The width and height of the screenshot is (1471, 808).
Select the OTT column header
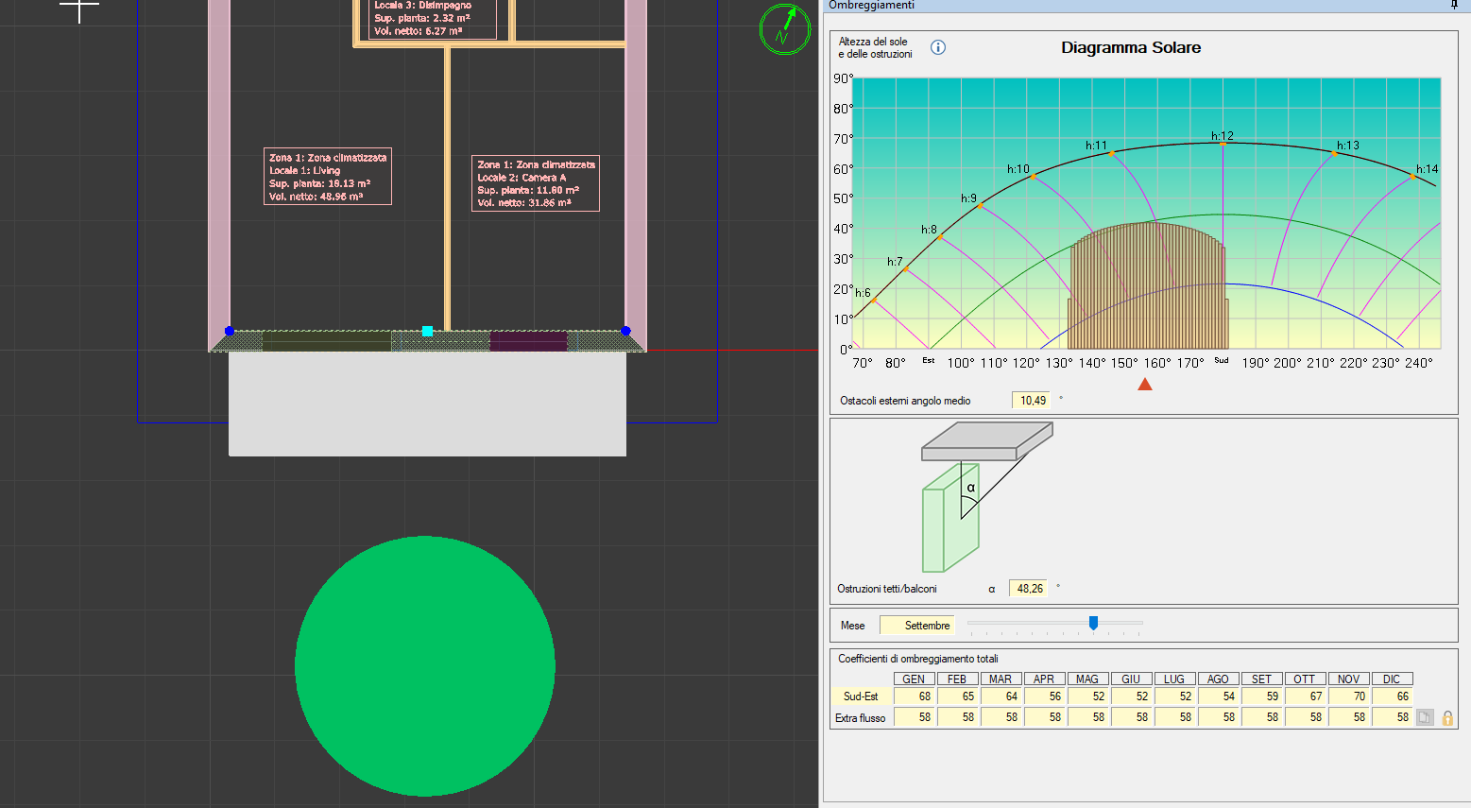click(x=1306, y=679)
